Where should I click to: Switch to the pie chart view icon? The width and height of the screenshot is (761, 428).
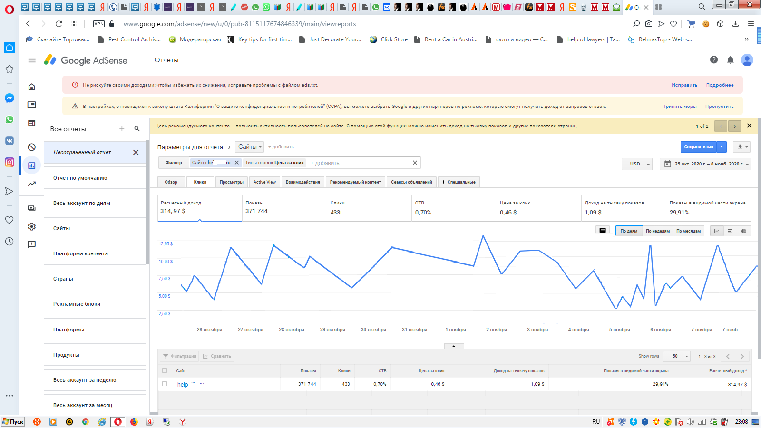pos(744,231)
